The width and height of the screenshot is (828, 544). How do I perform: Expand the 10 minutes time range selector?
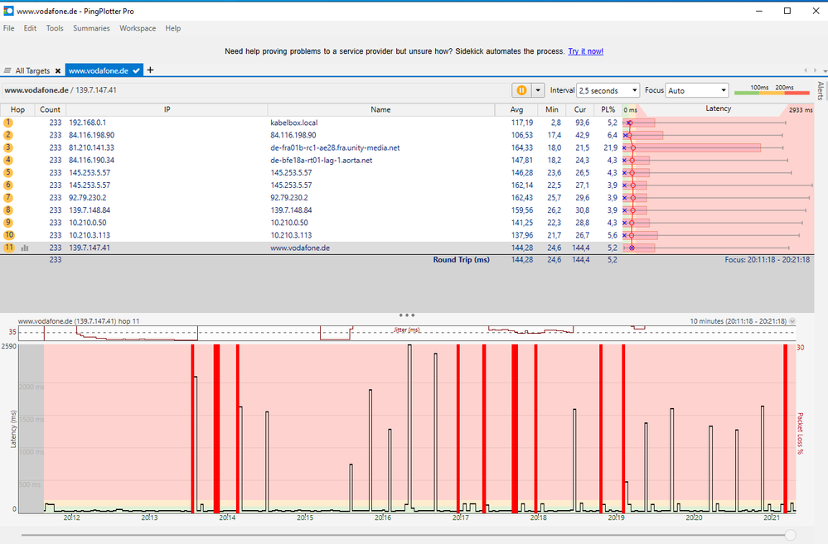click(792, 322)
